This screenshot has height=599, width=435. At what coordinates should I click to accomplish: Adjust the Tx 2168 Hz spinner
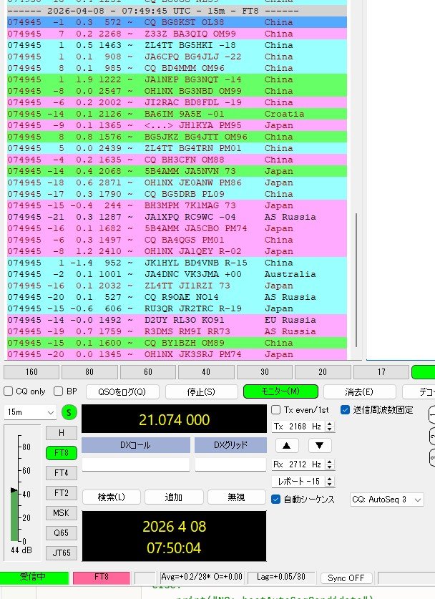coord(330,427)
